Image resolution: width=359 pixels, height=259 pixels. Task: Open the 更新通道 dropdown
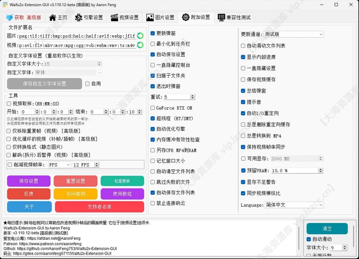pyautogui.click(x=293, y=34)
